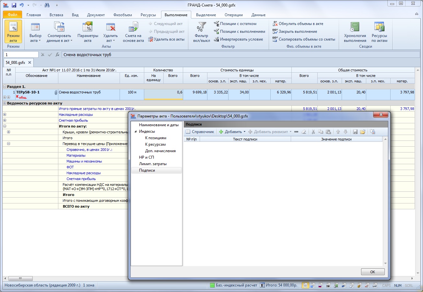This screenshot has height=292, width=423.
Task: Click Смета на основе акта icon
Action: (133, 32)
